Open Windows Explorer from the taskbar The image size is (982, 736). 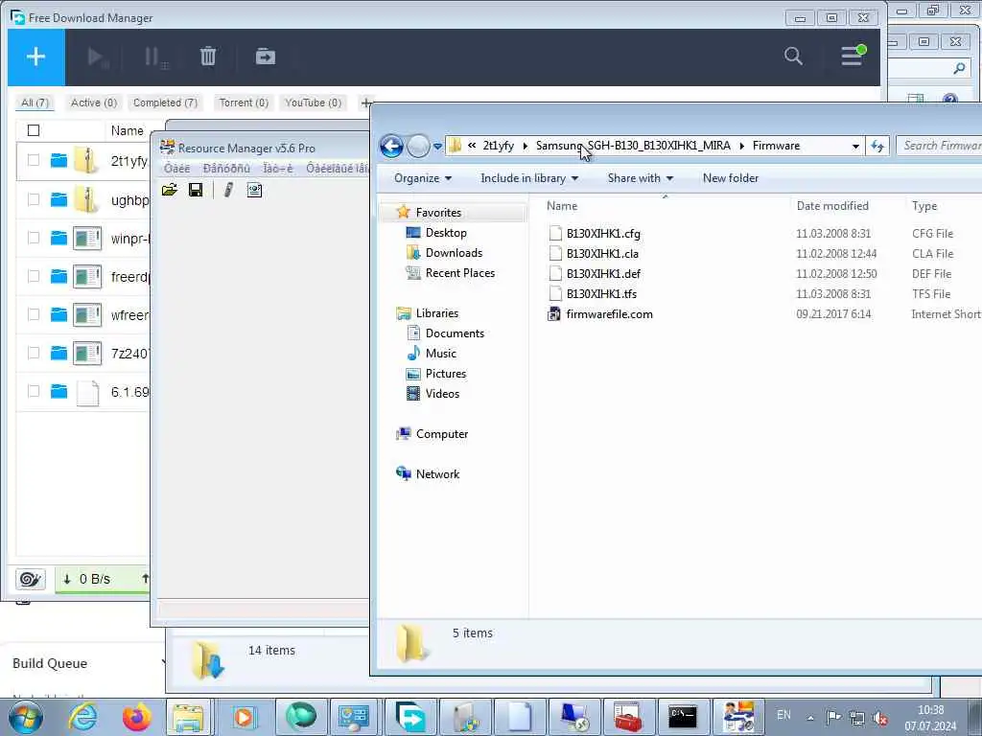coord(189,717)
